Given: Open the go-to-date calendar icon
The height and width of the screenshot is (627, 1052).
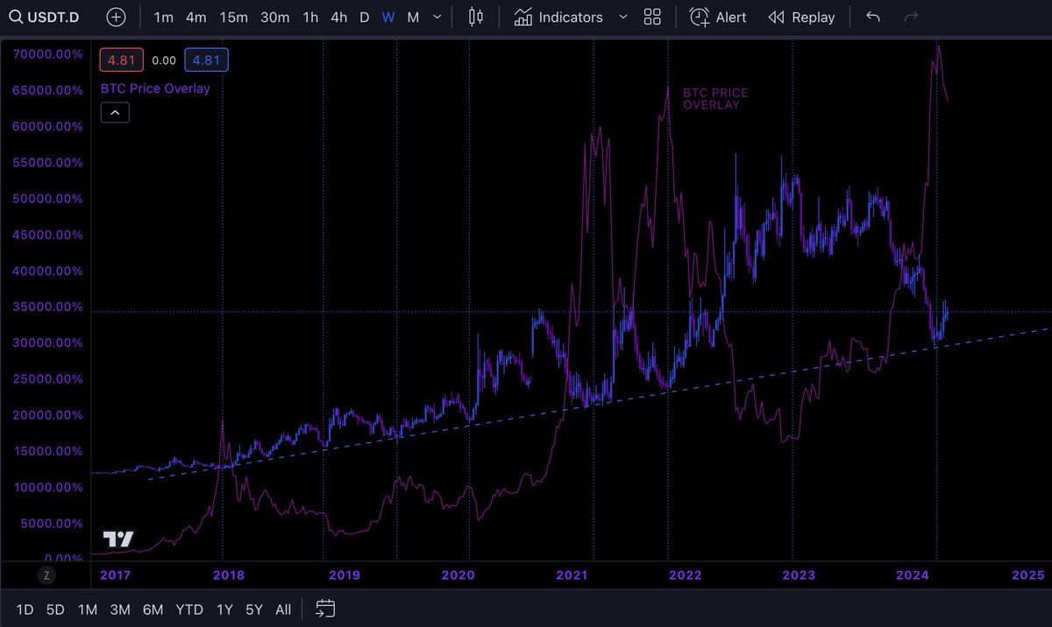Looking at the screenshot, I should [x=326, y=609].
